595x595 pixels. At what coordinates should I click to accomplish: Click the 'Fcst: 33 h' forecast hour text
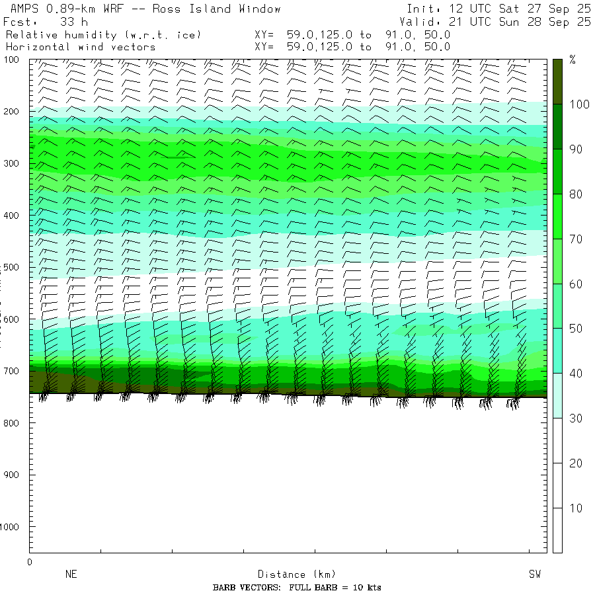coord(46,22)
